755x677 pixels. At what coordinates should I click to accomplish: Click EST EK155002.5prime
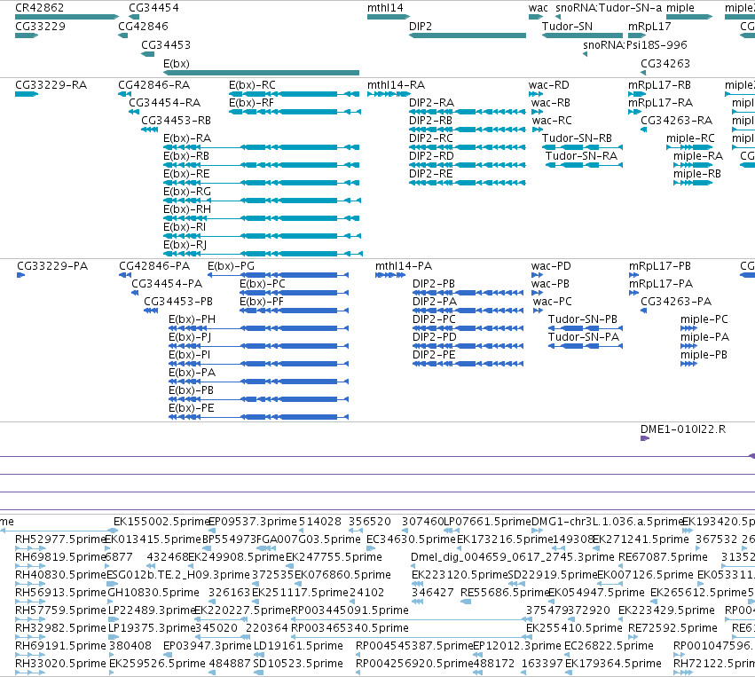[x=161, y=522]
